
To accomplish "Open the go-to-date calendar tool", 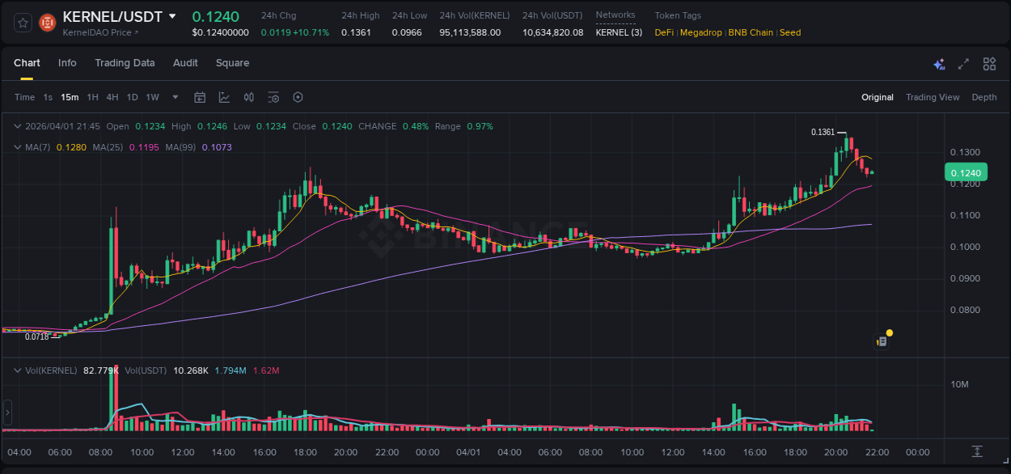I will (200, 97).
